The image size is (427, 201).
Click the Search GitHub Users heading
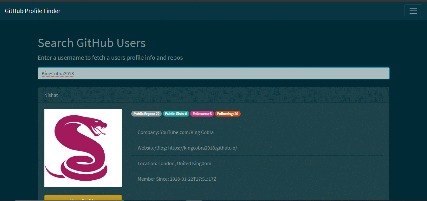click(x=92, y=43)
